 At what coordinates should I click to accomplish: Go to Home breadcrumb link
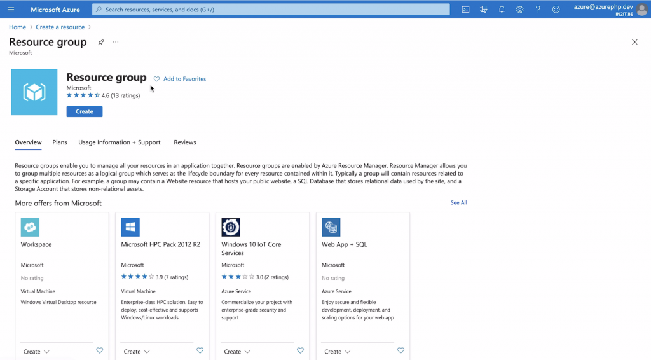(17, 27)
